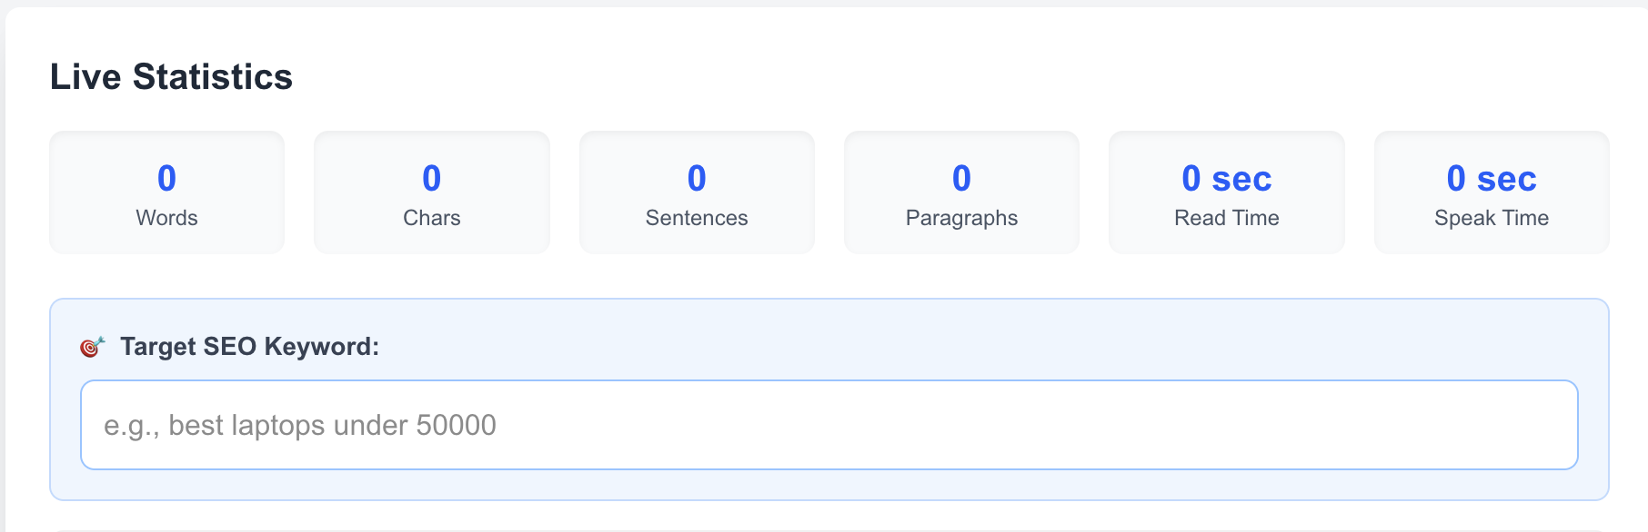Click the 0 sec Read Time value

(x=1226, y=179)
